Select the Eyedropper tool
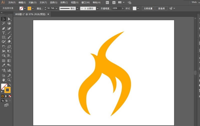 click(3, 65)
